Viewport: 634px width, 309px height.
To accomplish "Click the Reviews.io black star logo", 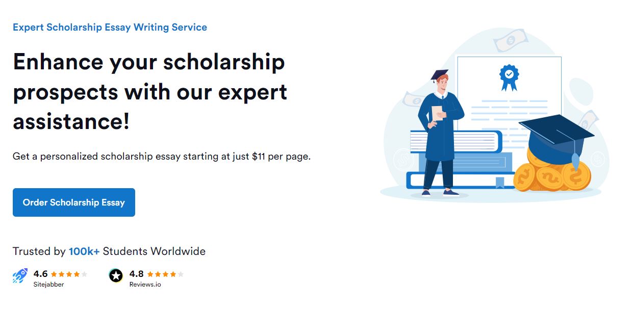I will (116, 276).
